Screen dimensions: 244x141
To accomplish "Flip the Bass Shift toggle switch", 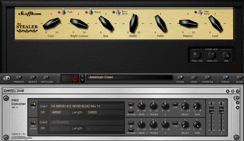I will point(118,12).
